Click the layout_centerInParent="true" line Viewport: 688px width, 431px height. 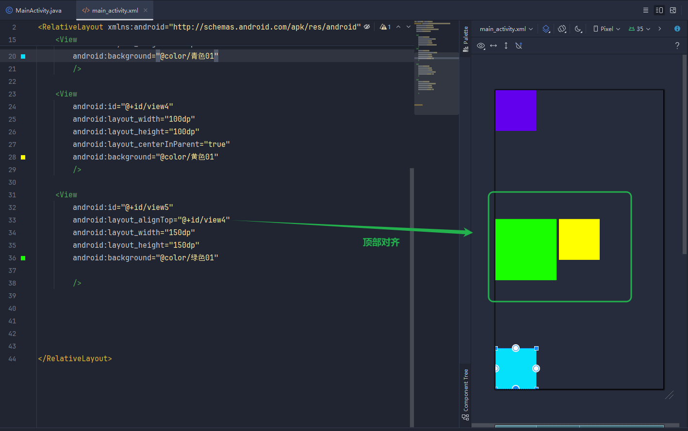pyautogui.click(x=151, y=144)
